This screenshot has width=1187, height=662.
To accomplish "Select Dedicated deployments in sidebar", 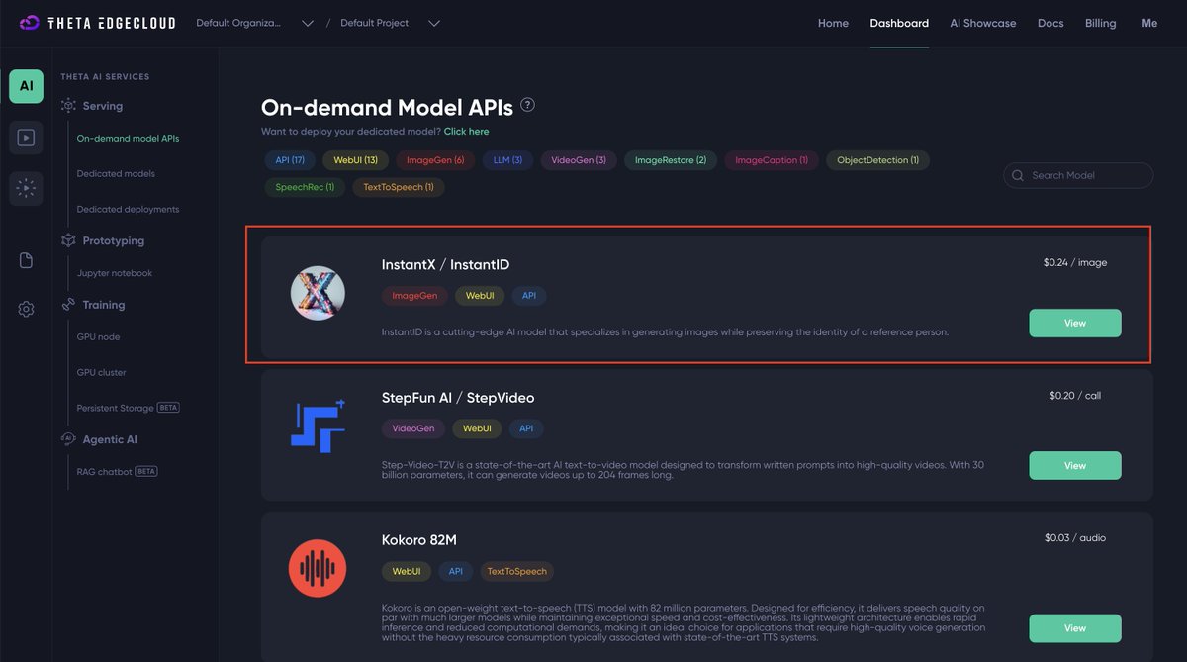I will (128, 210).
